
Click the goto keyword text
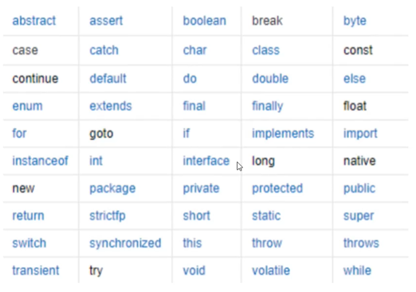(101, 134)
